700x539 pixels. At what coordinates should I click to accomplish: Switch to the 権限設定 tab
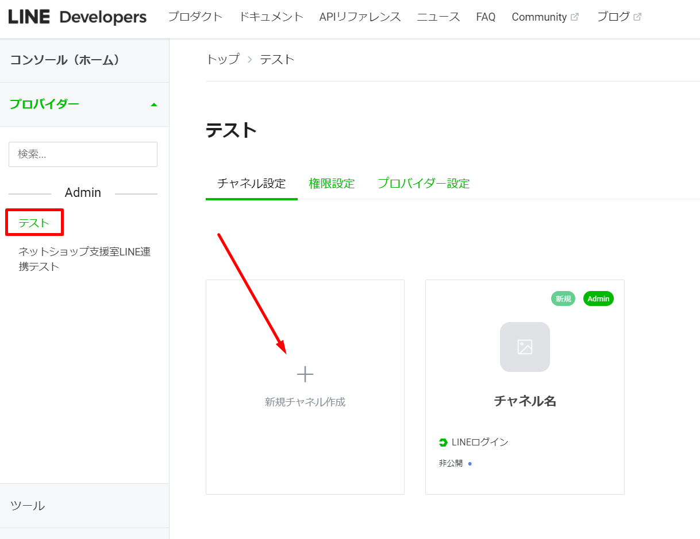(332, 184)
